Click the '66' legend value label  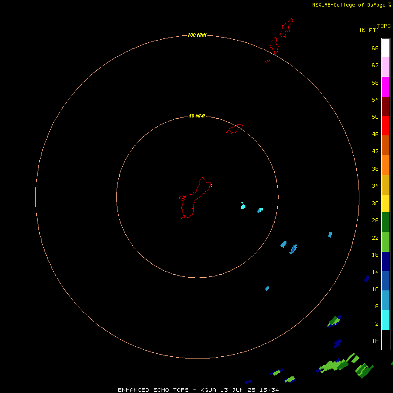pyautogui.click(x=375, y=48)
